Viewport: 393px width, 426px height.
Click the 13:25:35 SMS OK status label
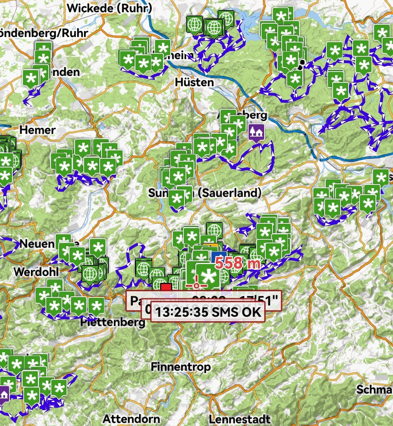coord(208,312)
